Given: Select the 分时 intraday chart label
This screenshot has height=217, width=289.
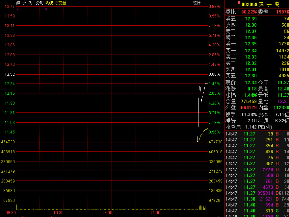Looking at the screenshot, I should tap(39, 3).
